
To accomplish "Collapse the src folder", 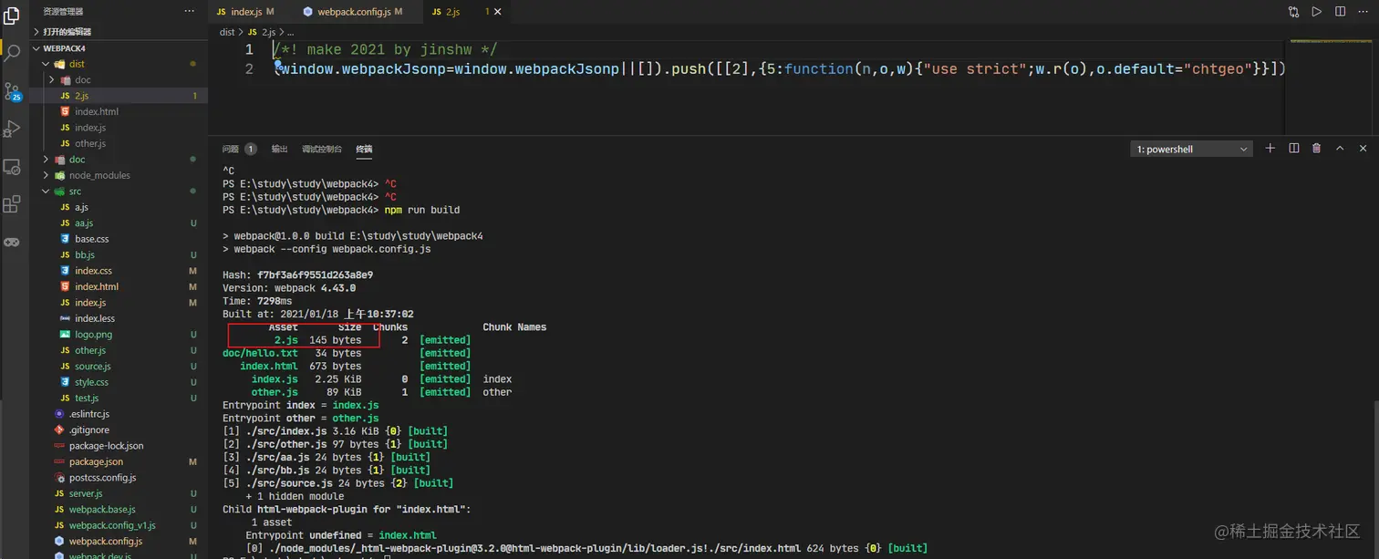I will coord(47,192).
